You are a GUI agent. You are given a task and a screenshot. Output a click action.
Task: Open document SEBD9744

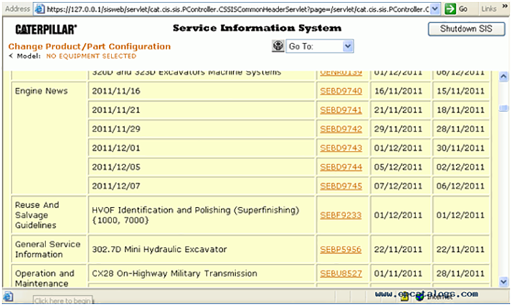[x=341, y=167]
